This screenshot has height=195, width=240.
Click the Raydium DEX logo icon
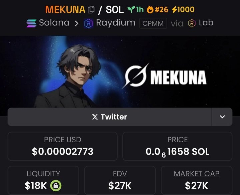pos(89,23)
